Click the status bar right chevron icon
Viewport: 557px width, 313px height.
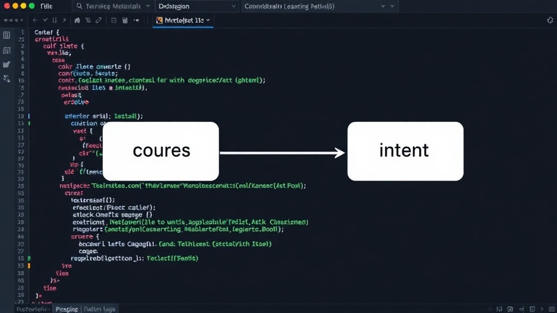point(542,309)
